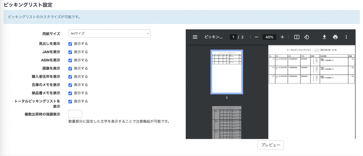
Task: Download the PDF with the download icon
Action: [324, 37]
